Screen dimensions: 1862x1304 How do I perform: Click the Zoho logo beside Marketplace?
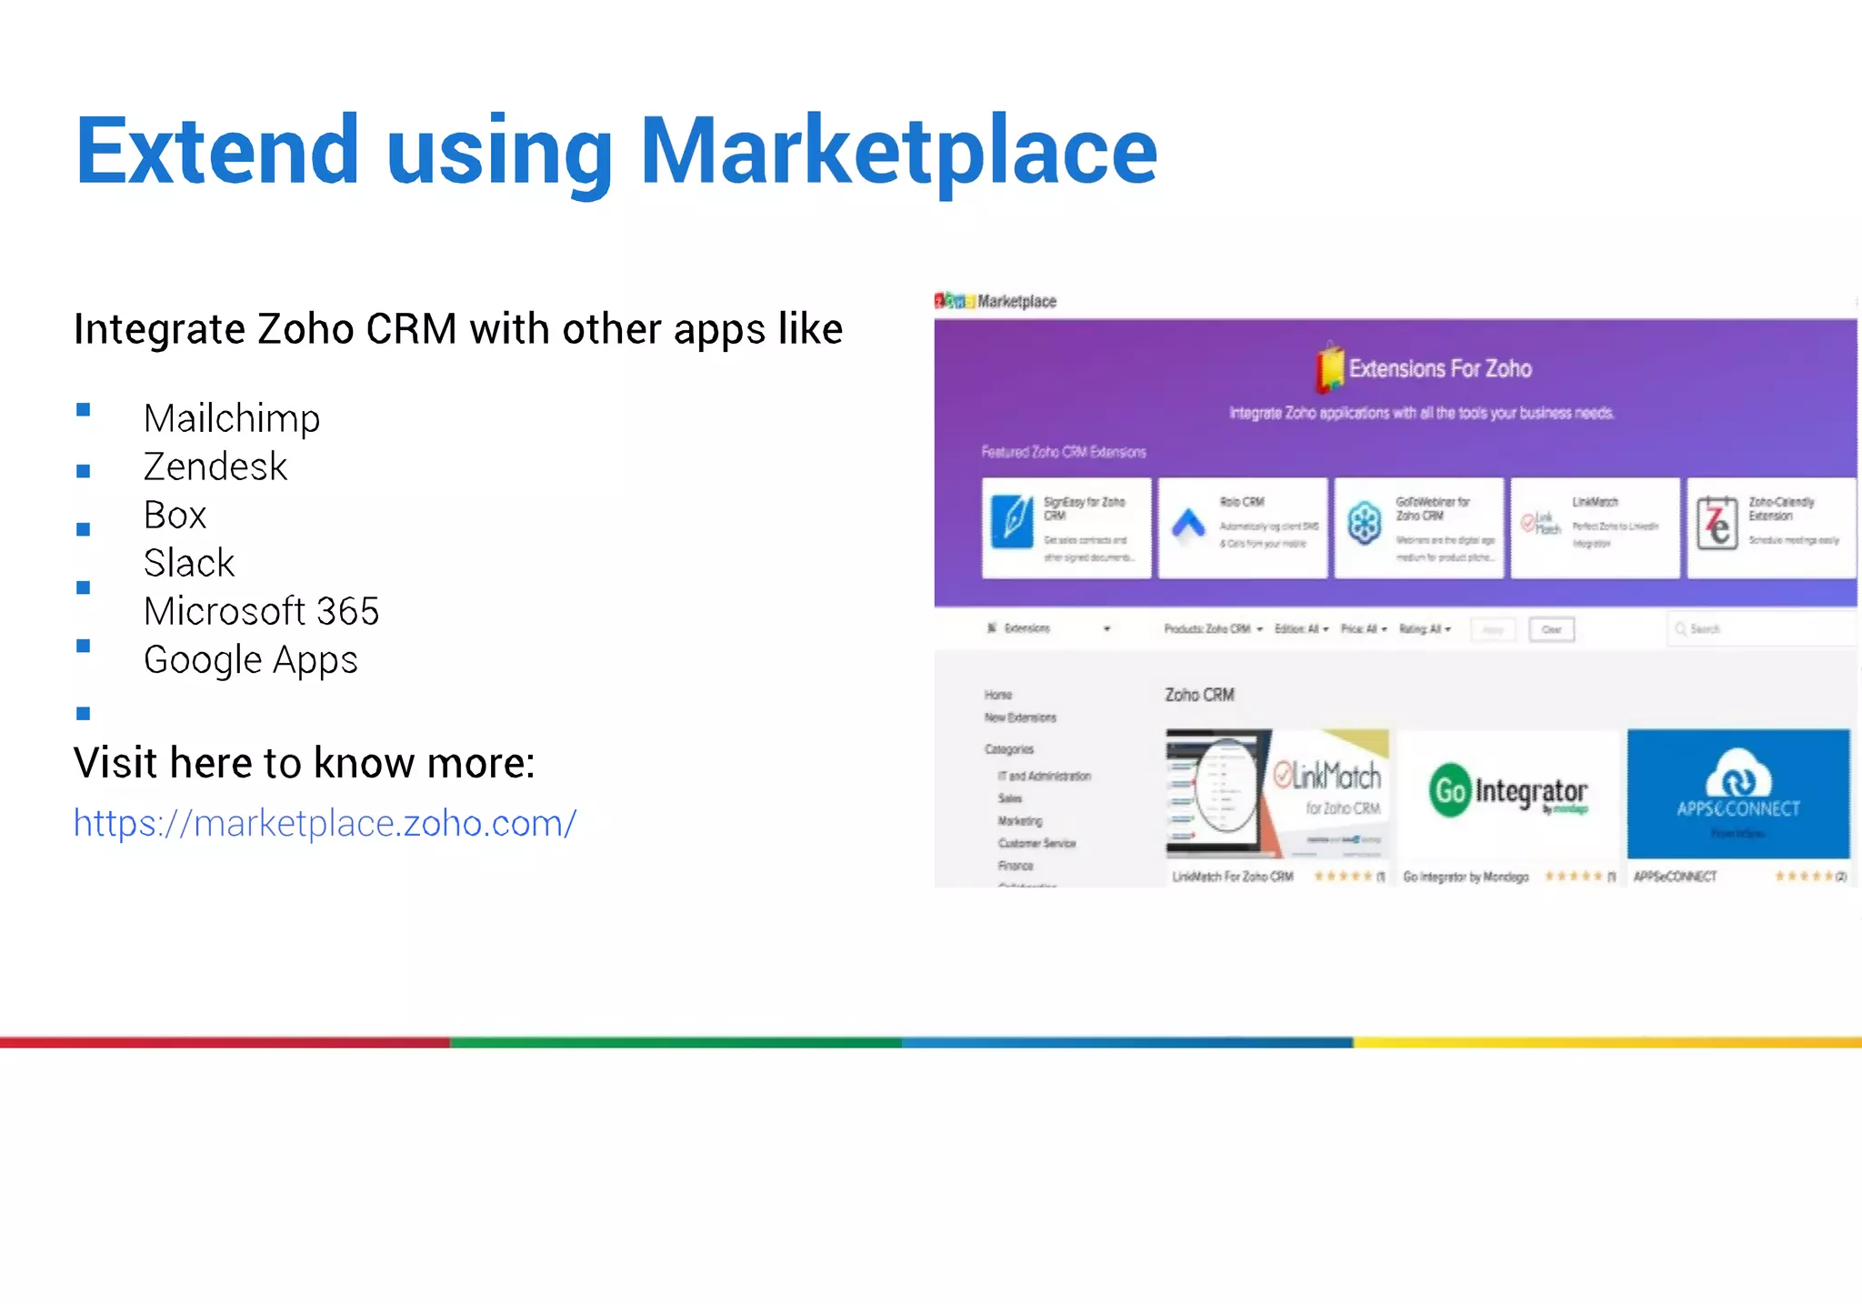(x=954, y=301)
